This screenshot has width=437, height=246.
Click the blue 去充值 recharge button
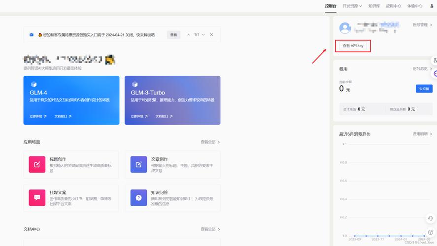click(424, 89)
